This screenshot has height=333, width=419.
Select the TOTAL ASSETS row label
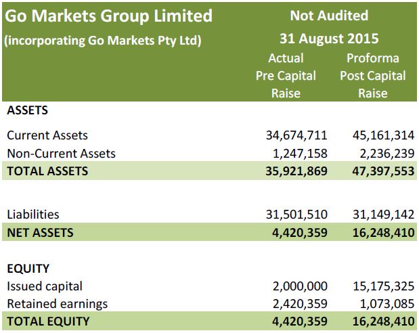click(47, 171)
